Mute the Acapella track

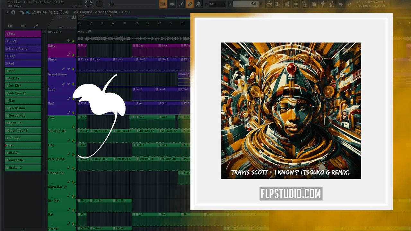point(73,41)
